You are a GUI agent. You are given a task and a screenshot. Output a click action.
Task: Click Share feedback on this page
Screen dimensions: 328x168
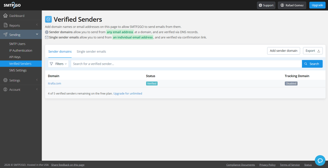pos(68,165)
